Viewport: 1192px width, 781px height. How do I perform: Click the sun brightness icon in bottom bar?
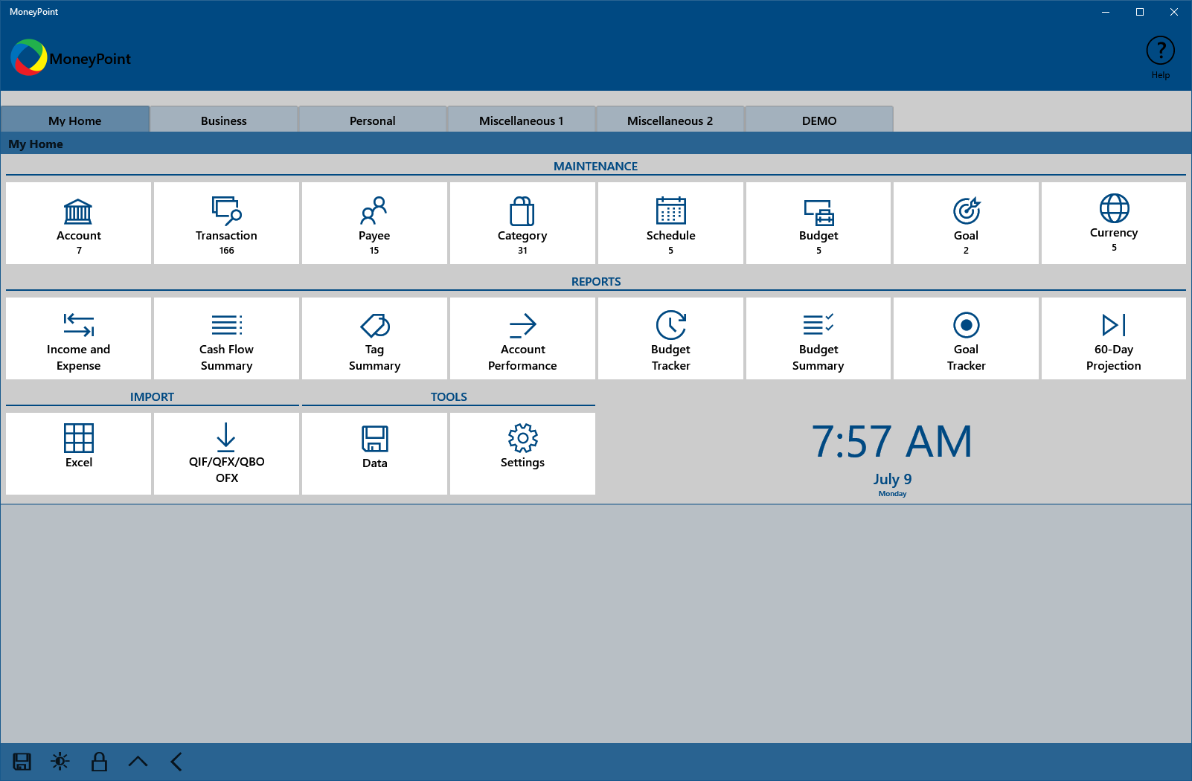coord(60,762)
